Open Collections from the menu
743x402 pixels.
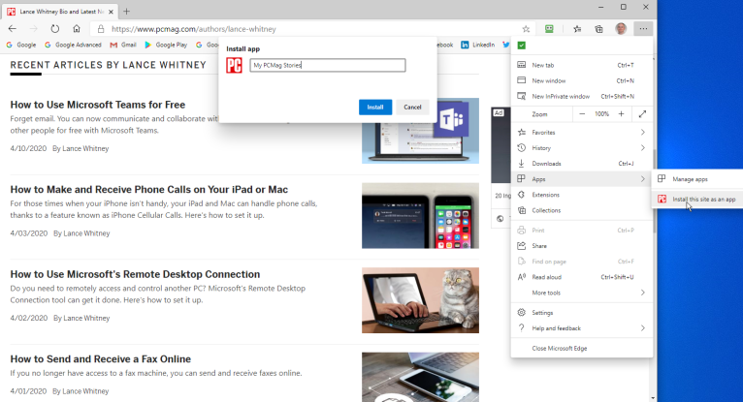pos(582,210)
